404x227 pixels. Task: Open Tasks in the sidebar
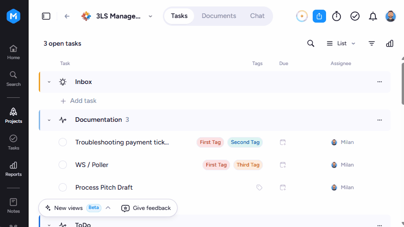13,143
